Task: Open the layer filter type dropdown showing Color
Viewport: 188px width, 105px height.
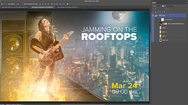Action: (156, 6)
